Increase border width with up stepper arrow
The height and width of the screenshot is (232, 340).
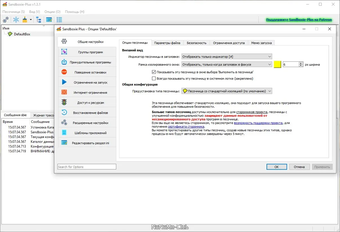(x=301, y=63)
